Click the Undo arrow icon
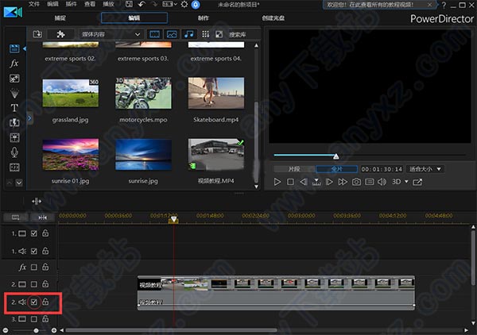Image resolution: width=477 pixels, height=335 pixels. point(142,4)
